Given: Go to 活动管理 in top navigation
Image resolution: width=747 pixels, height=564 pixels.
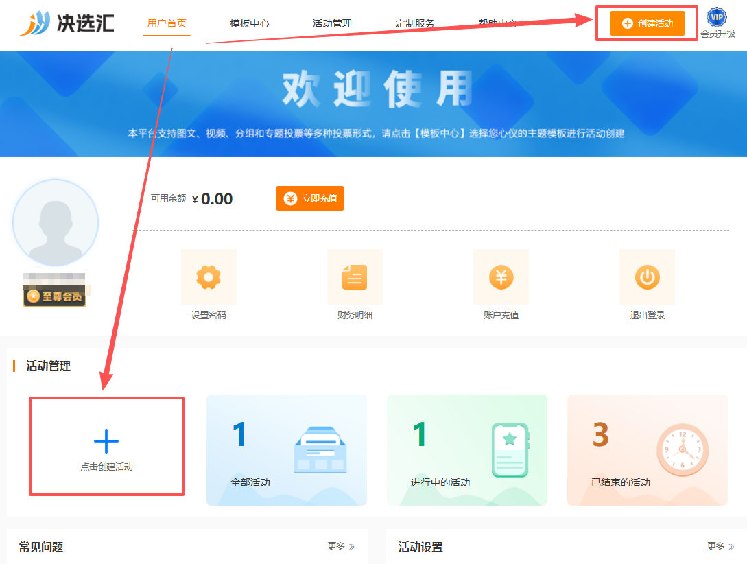Looking at the screenshot, I should (332, 23).
